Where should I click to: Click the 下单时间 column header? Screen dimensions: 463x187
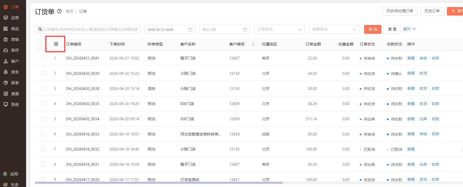coord(117,44)
